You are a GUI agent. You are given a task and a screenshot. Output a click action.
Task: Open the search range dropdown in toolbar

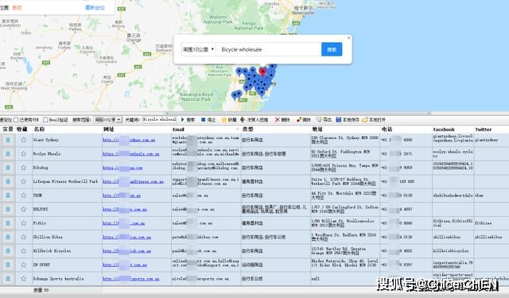click(x=108, y=120)
